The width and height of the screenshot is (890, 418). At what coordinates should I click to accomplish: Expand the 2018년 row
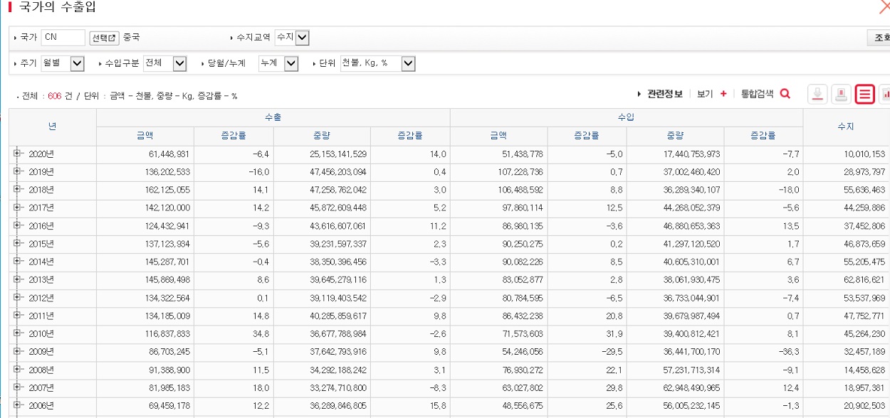(x=17, y=189)
